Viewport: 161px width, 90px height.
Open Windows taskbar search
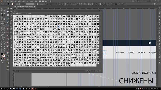pos(5,89)
